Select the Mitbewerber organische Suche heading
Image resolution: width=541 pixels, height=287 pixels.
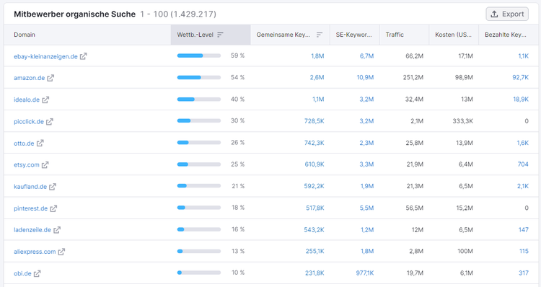[74, 14]
